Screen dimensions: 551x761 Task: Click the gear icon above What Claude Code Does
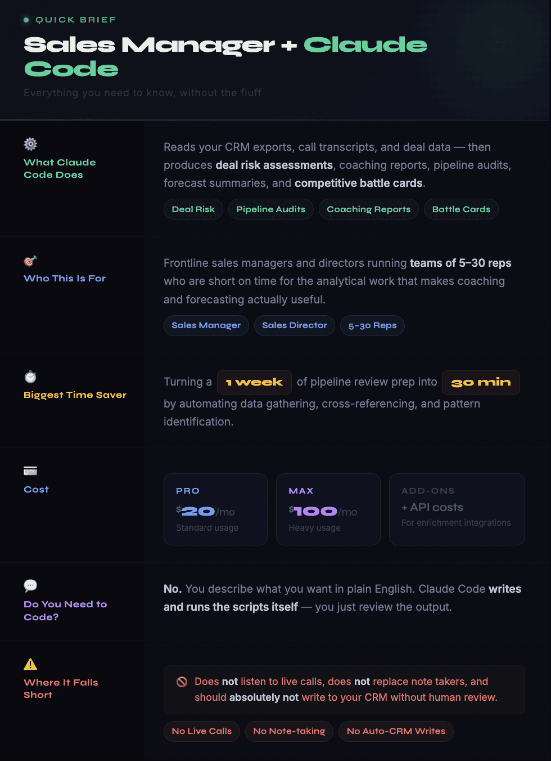(x=30, y=144)
